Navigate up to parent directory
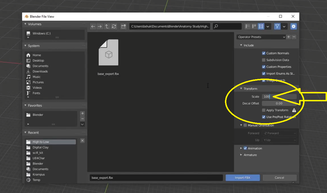 coord(107,26)
